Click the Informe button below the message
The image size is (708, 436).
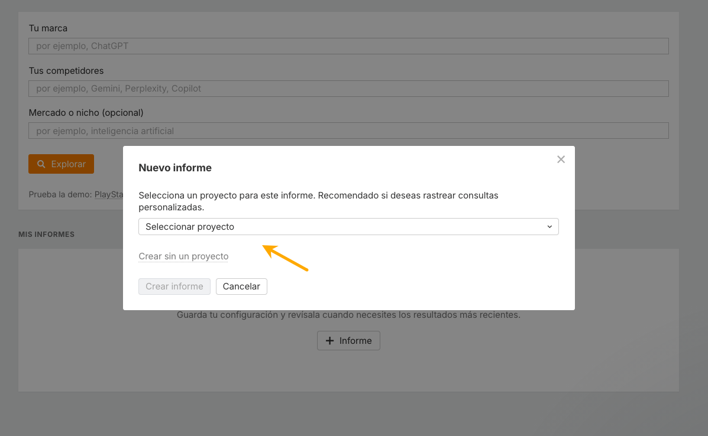pos(348,340)
